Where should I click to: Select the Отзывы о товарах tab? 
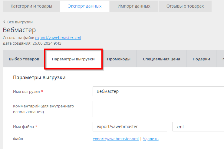[x=185, y=6]
